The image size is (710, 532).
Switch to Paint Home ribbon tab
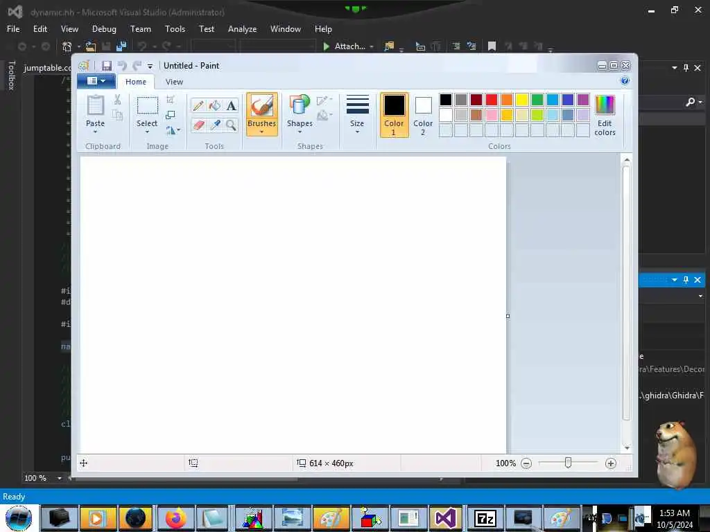pos(136,82)
